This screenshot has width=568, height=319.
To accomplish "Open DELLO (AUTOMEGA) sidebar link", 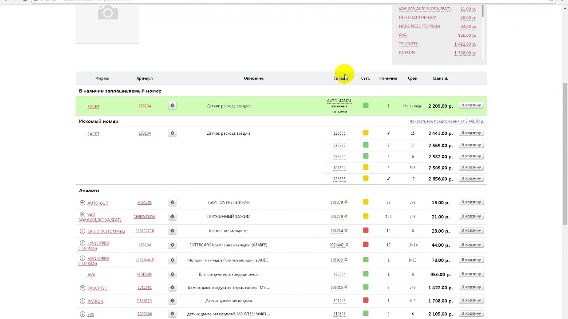I will click(418, 18).
